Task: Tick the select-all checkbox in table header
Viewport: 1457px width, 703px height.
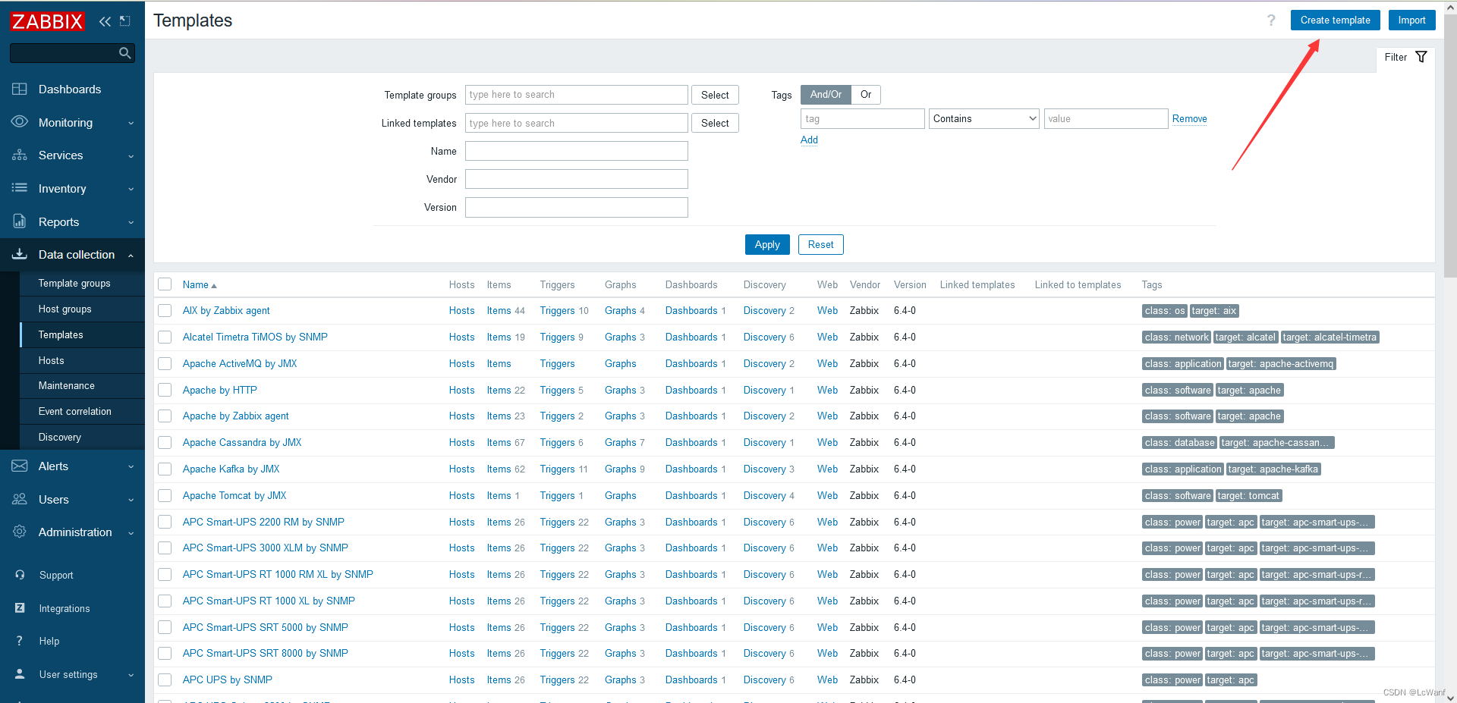Action: point(165,284)
